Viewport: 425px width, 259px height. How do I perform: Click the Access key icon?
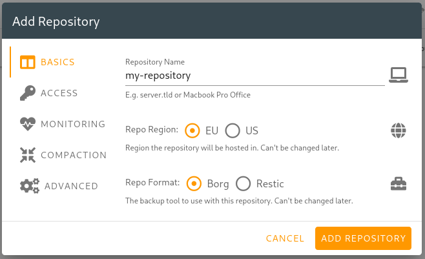coord(27,93)
